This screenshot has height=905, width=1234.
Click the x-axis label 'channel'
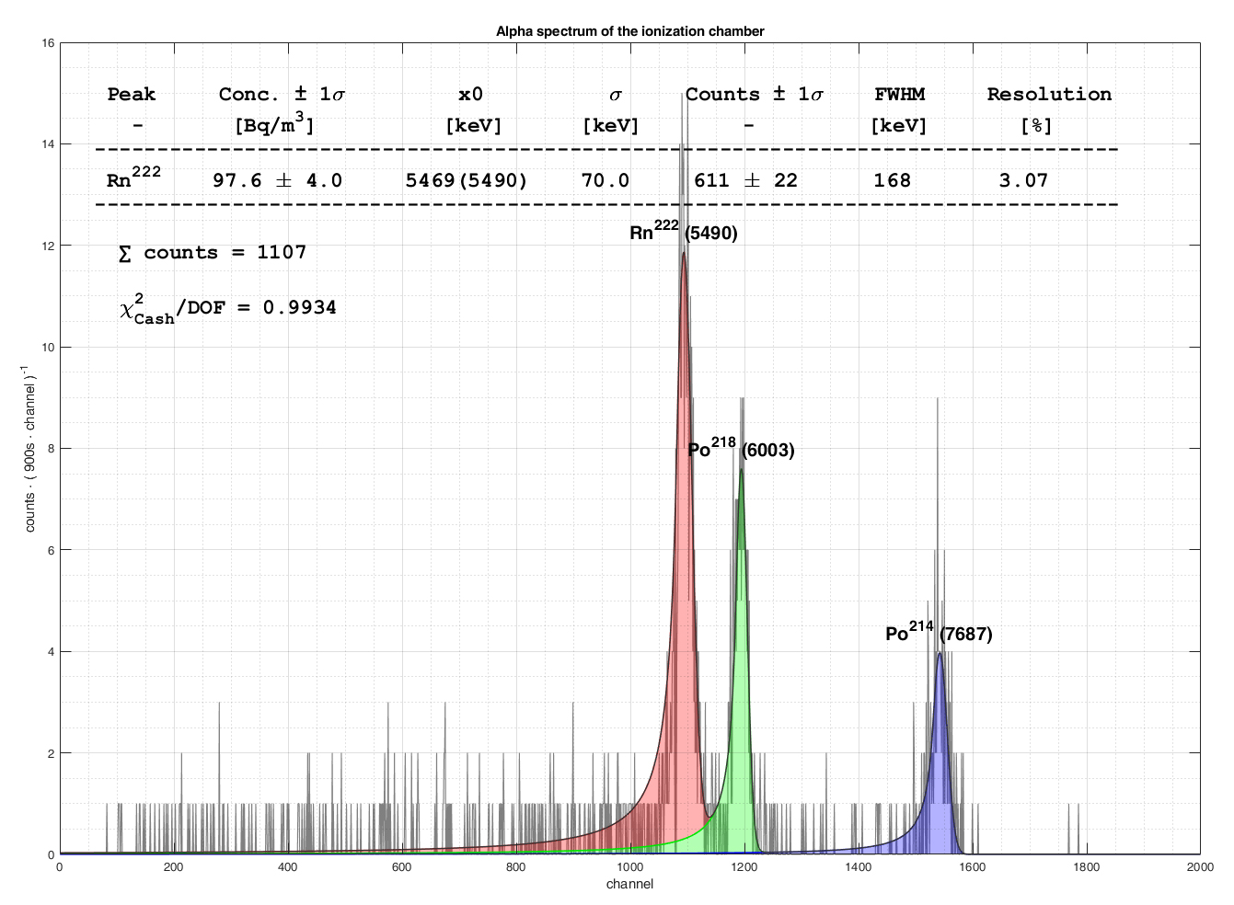pos(629,885)
